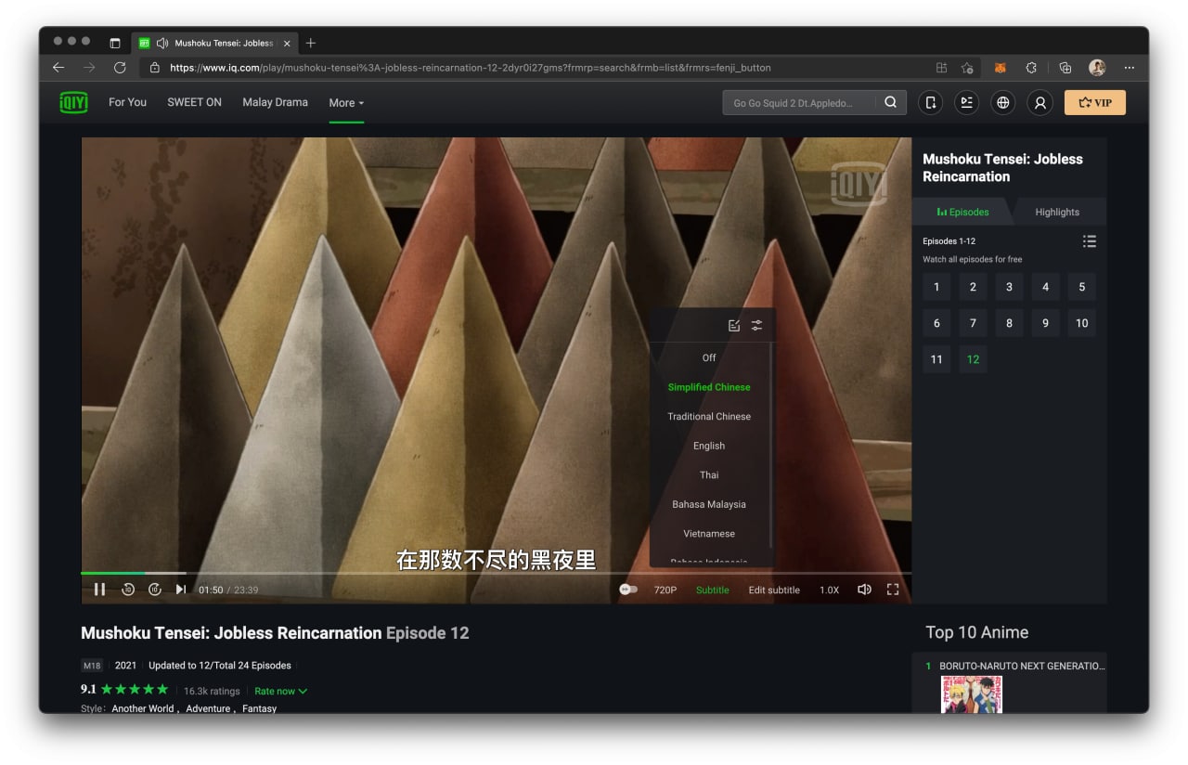Switch to the Highlights tab

pos(1057,212)
